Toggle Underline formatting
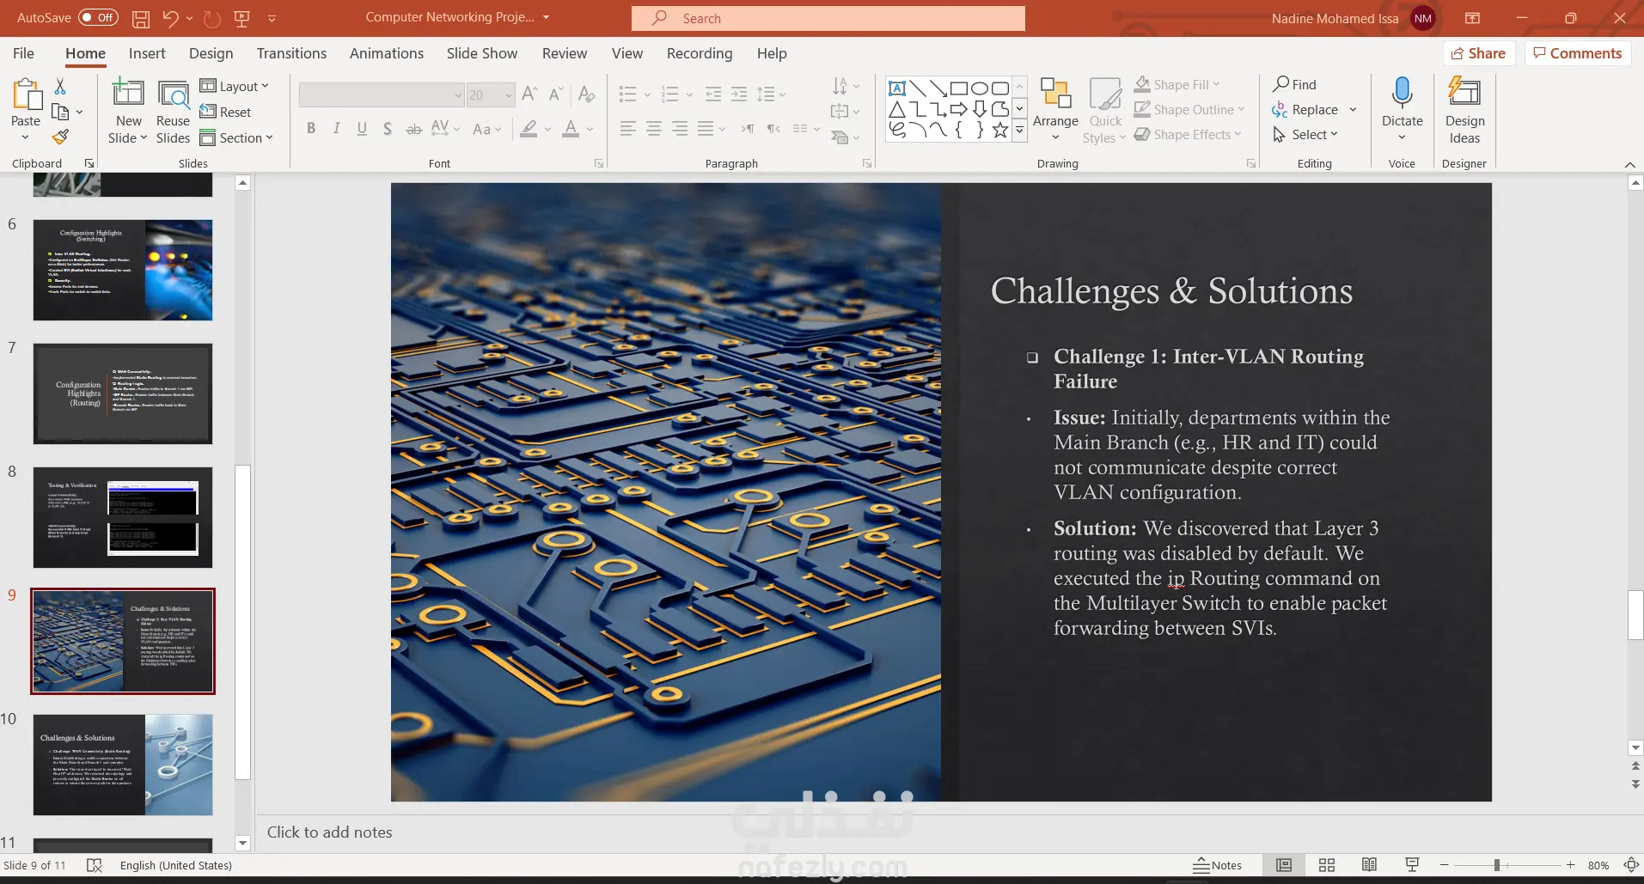 coord(362,129)
